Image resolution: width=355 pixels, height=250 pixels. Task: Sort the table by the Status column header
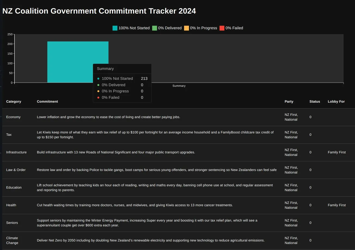[315, 101]
